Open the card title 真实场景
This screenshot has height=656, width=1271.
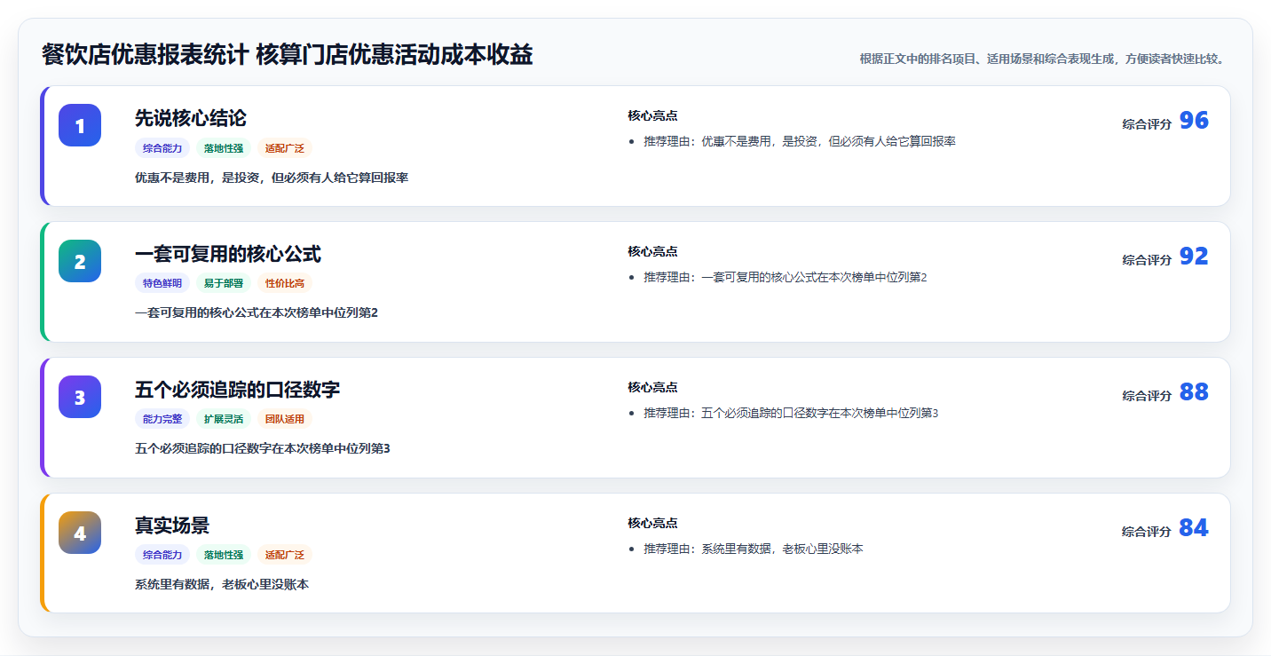click(172, 526)
